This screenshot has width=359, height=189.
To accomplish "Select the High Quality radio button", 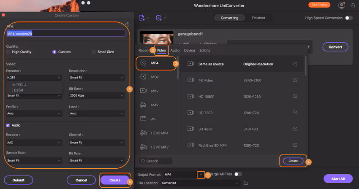I will 8,52.
